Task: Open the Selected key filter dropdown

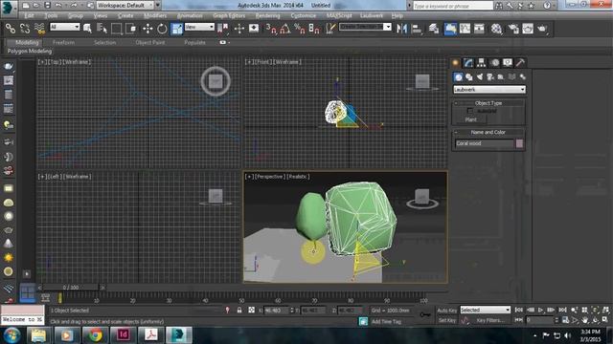Action: pos(486,310)
